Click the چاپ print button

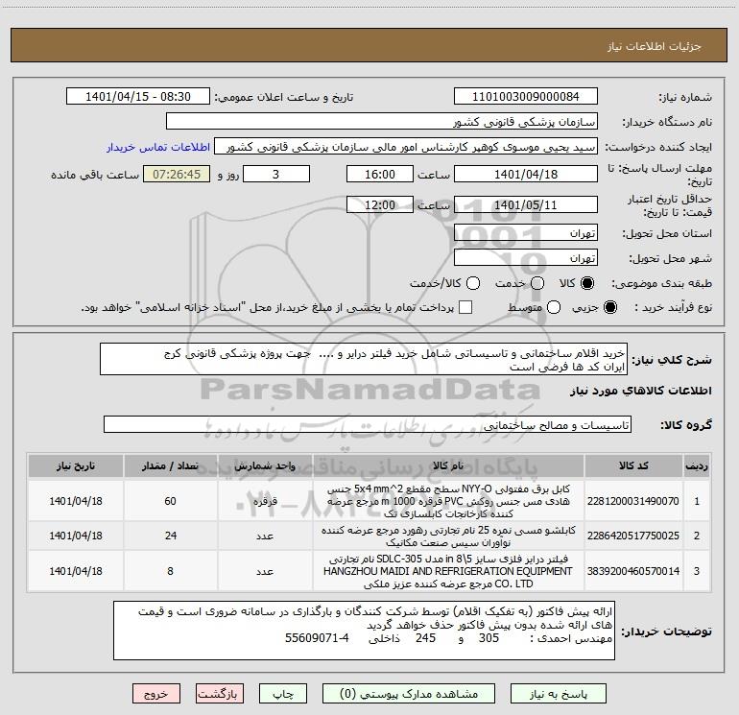pyautogui.click(x=283, y=694)
